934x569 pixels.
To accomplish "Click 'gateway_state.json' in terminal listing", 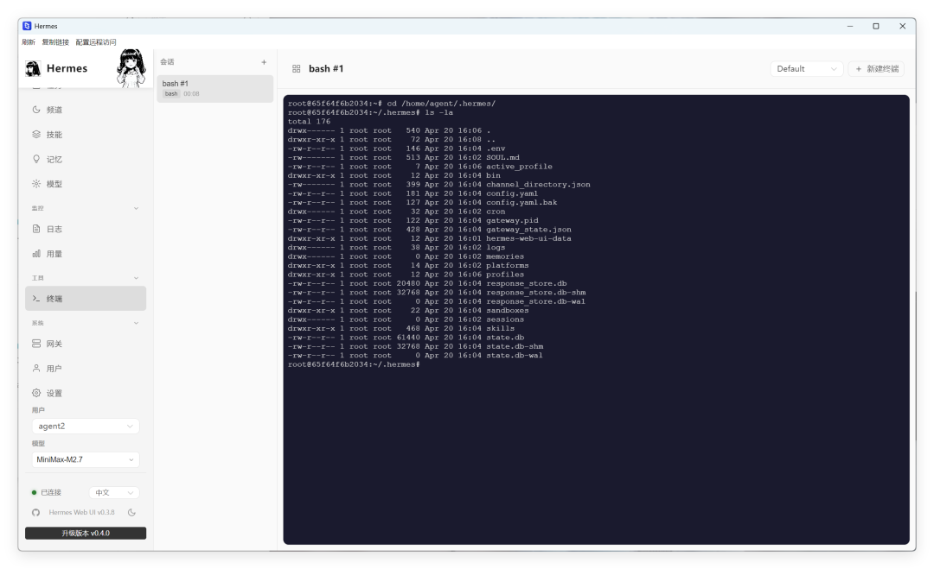I will [x=528, y=230].
